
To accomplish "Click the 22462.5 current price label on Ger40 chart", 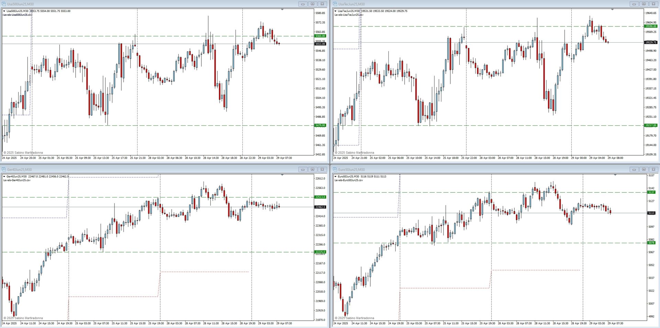I will tap(320, 207).
